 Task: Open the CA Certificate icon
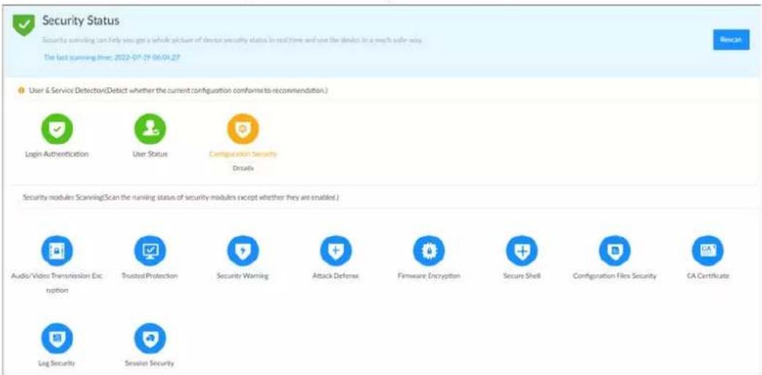tap(708, 250)
